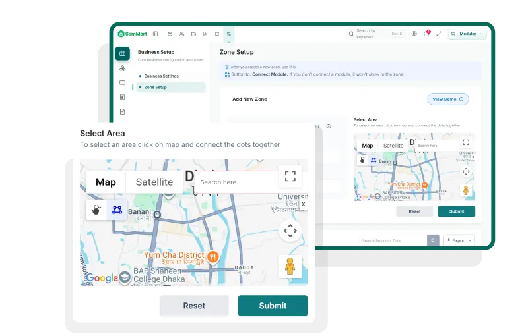522x336 pixels.
Task: Click Search here field in the enlarged Select Area card
Action: click(x=236, y=182)
